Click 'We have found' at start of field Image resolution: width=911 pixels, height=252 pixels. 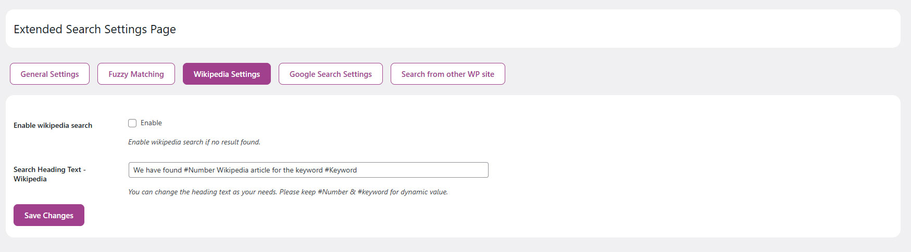pyautogui.click(x=157, y=170)
